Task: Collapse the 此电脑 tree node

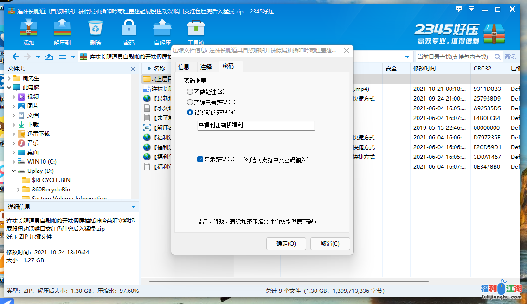Action: coord(9,88)
